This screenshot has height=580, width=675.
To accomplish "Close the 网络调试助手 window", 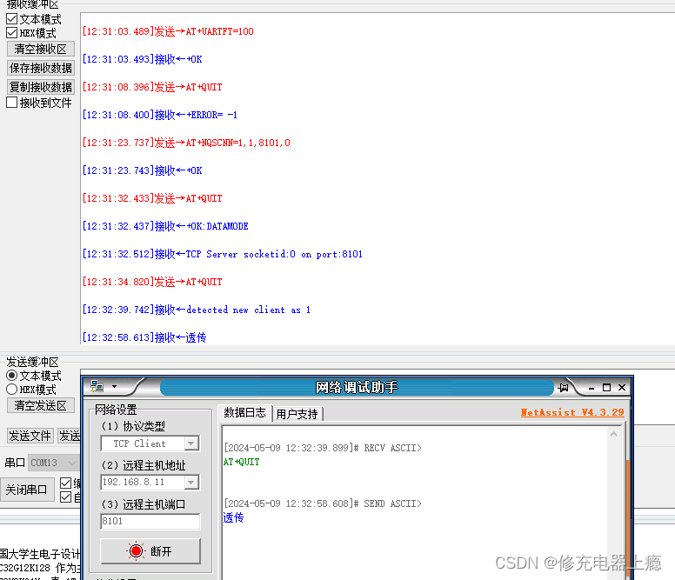I will [622, 388].
